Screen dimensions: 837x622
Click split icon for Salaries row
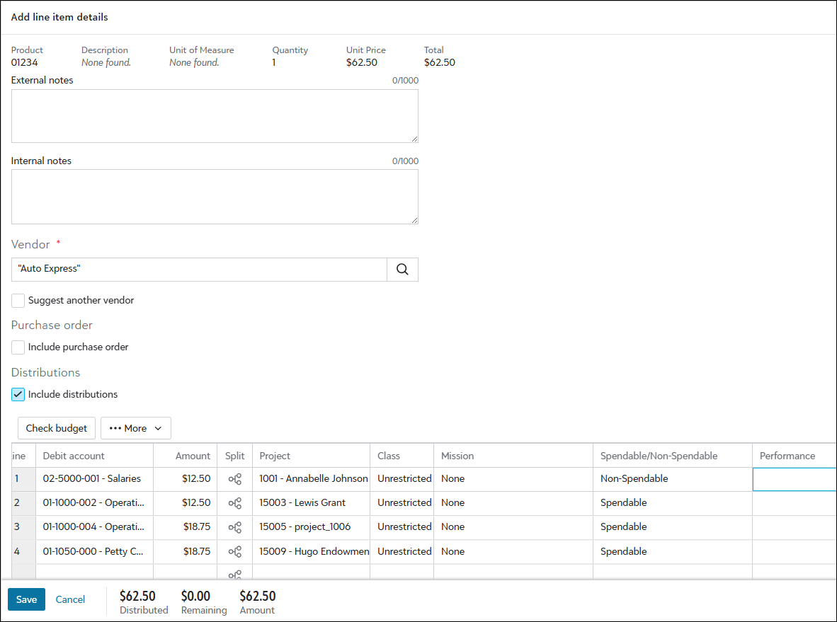234,479
